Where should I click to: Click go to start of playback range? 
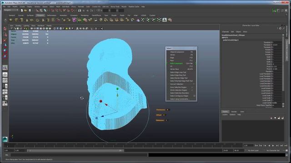pos(256,146)
